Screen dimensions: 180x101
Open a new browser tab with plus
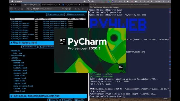[83, 5]
